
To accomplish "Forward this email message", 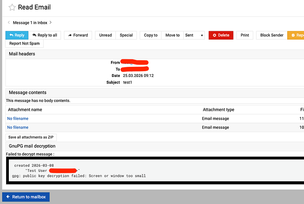I will click(x=78, y=35).
